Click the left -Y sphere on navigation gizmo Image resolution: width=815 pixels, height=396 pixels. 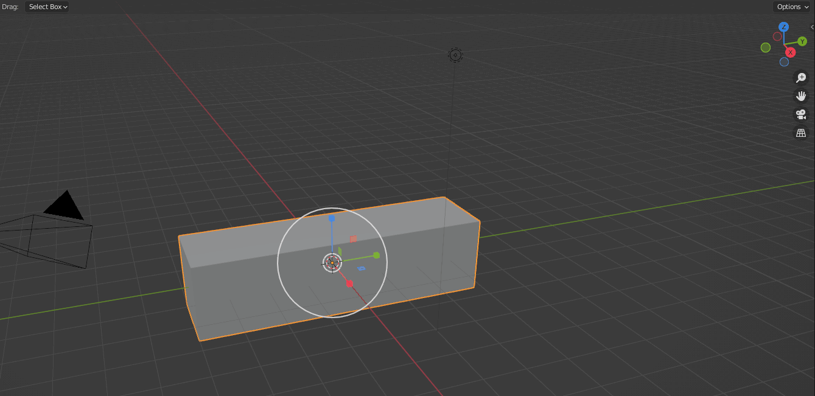tap(765, 47)
